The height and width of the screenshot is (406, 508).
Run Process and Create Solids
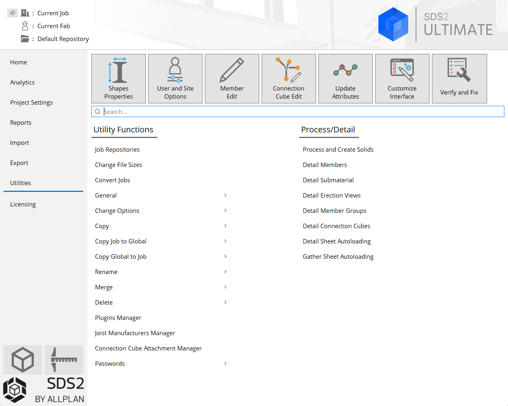tap(338, 149)
